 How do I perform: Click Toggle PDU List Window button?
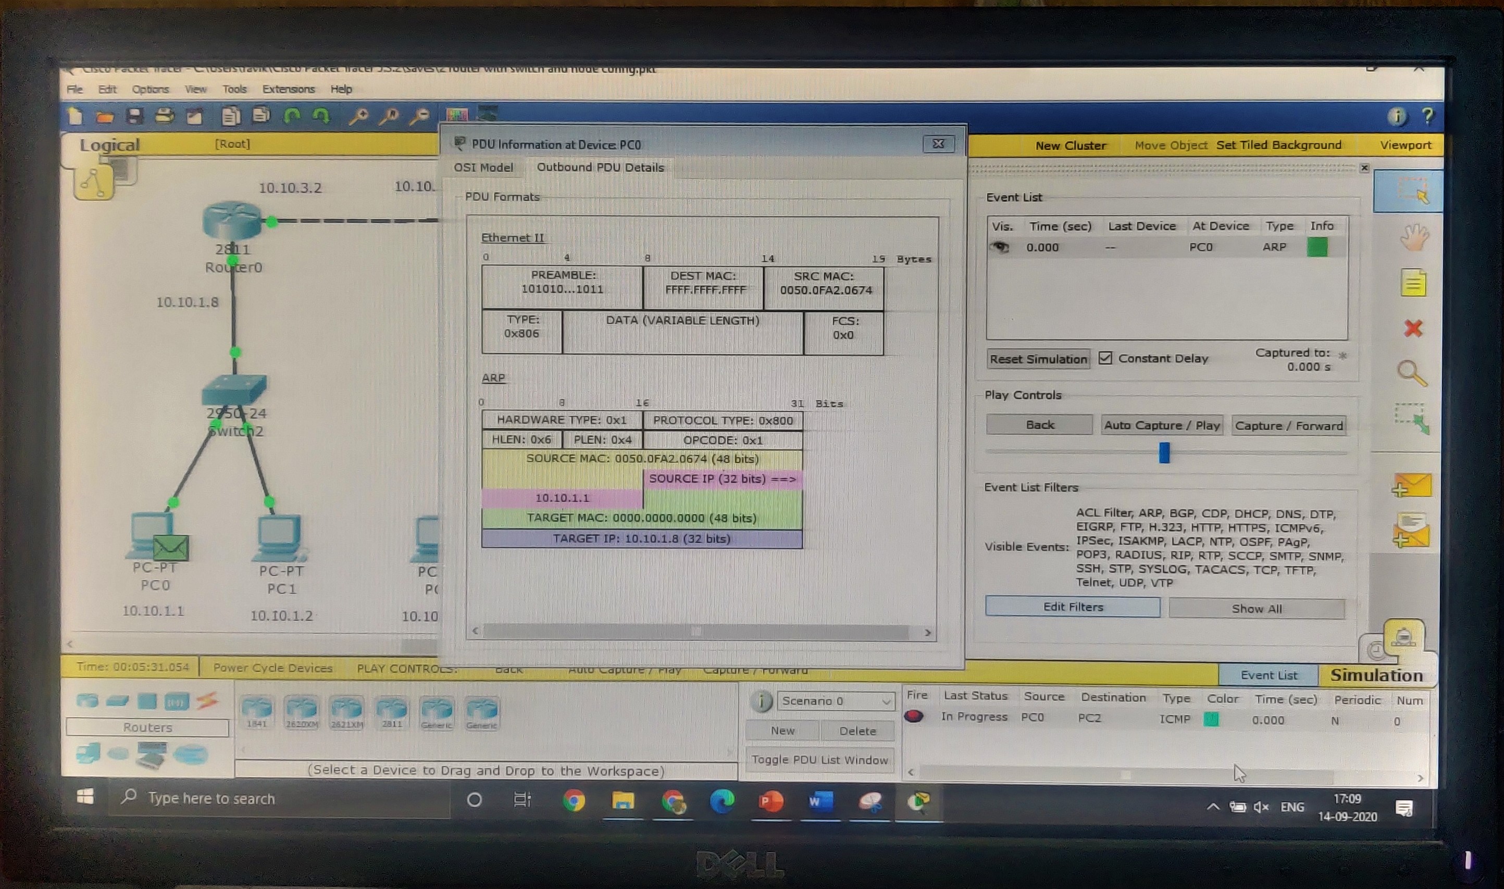819,760
